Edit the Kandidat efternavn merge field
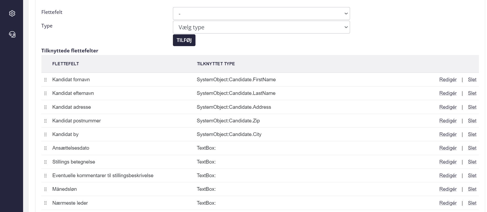 (x=448, y=93)
